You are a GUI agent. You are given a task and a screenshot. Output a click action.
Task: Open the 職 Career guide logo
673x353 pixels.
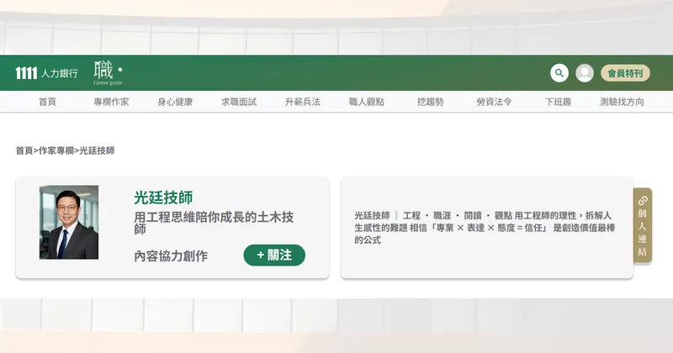(109, 73)
